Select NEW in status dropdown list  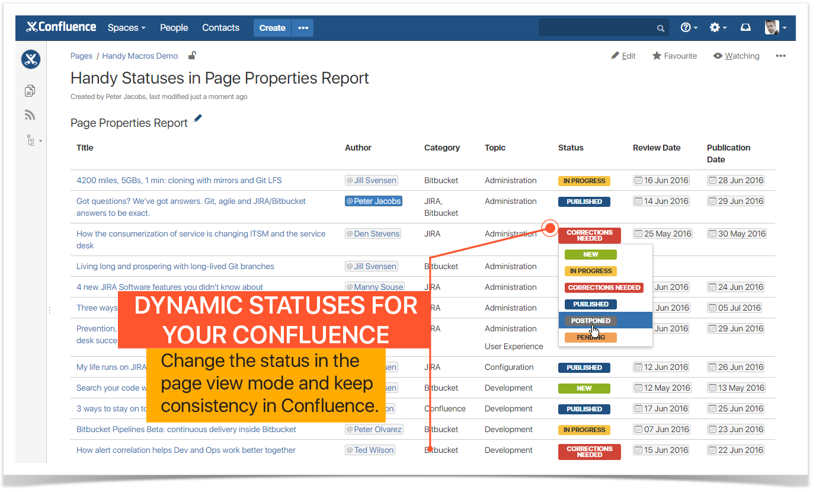point(591,254)
